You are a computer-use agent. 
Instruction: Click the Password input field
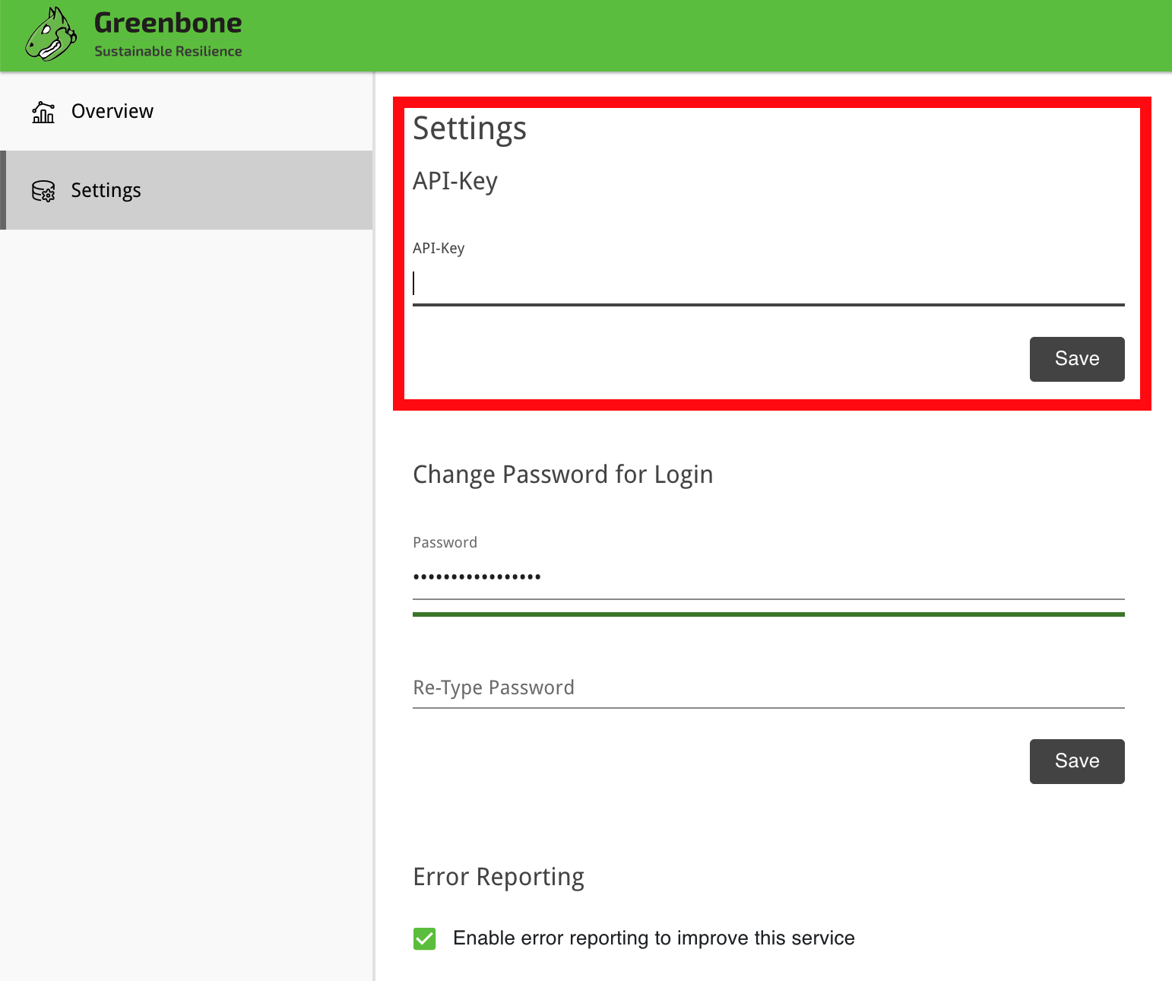coord(768,577)
